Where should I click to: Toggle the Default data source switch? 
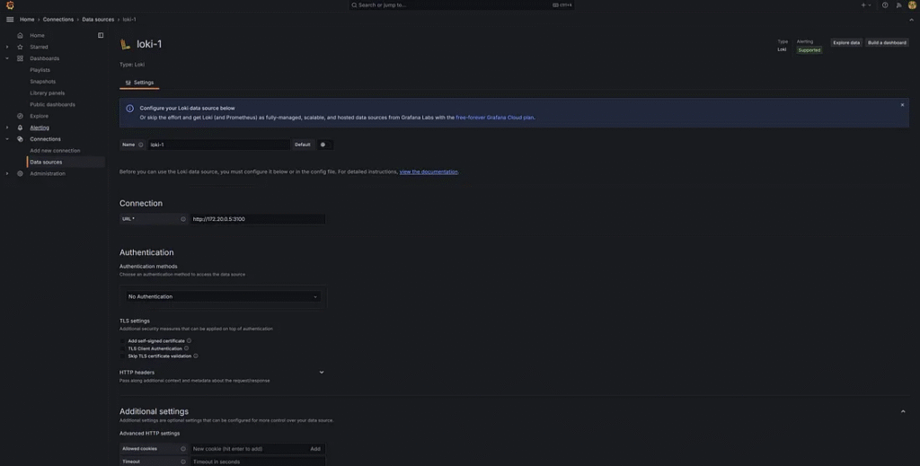coord(325,145)
